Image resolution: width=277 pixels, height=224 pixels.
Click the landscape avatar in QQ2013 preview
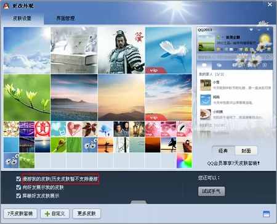click(206, 43)
